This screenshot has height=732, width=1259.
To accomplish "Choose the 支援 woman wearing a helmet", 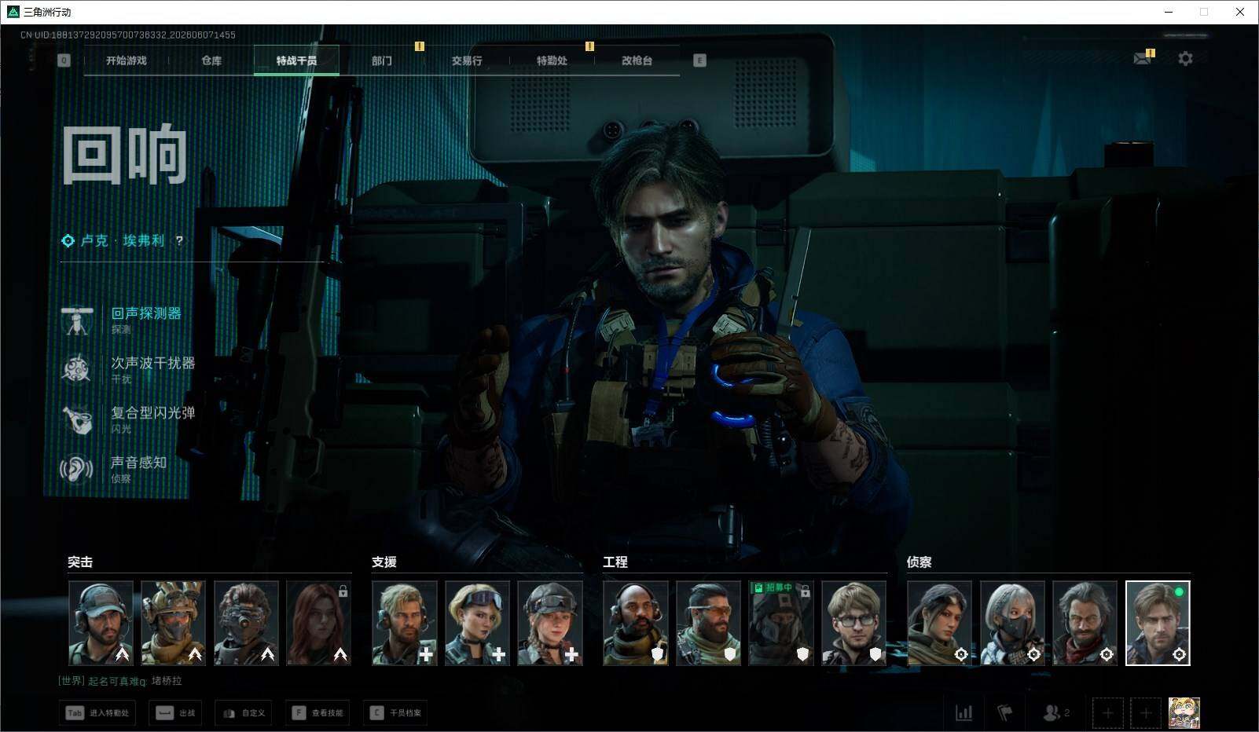I will [x=550, y=623].
